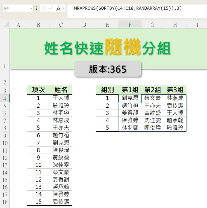Open the Name Box dropdown arrow
207x208 pixels.
30,8
